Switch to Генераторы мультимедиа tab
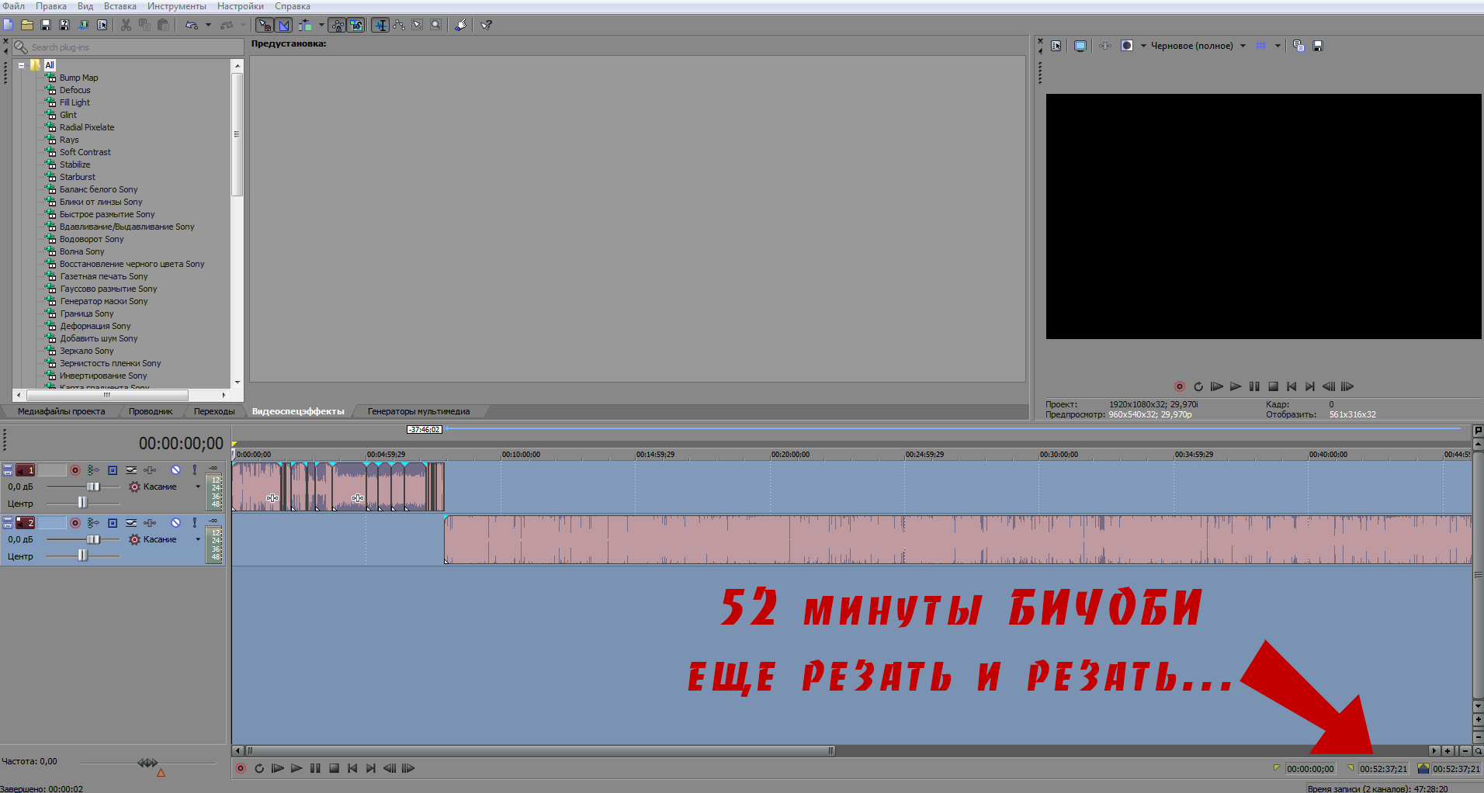 point(418,411)
